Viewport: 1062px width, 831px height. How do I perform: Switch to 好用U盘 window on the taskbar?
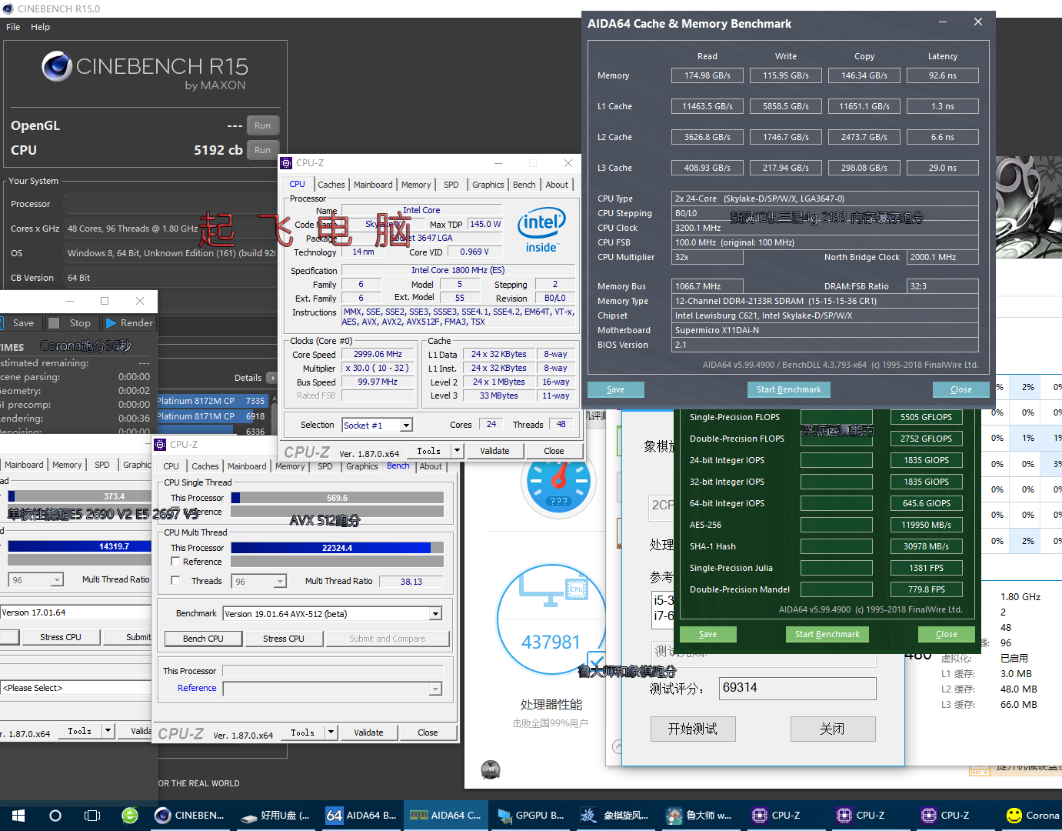pos(275,816)
